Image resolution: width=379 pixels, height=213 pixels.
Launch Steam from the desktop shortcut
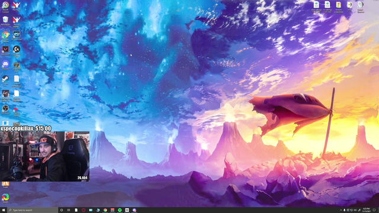5,80
